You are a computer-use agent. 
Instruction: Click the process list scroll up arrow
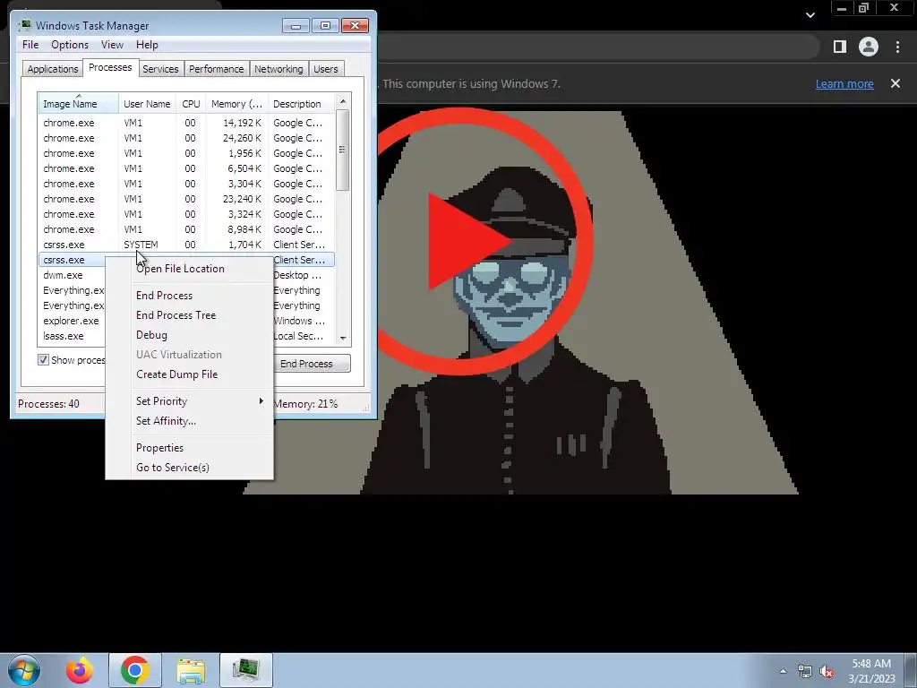coord(343,101)
